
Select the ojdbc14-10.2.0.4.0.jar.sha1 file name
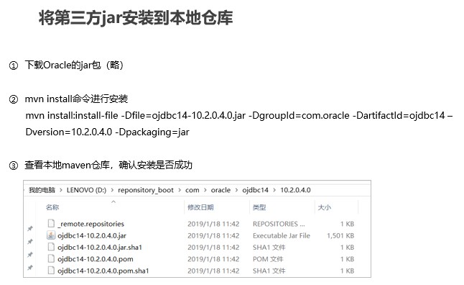(x=100, y=247)
